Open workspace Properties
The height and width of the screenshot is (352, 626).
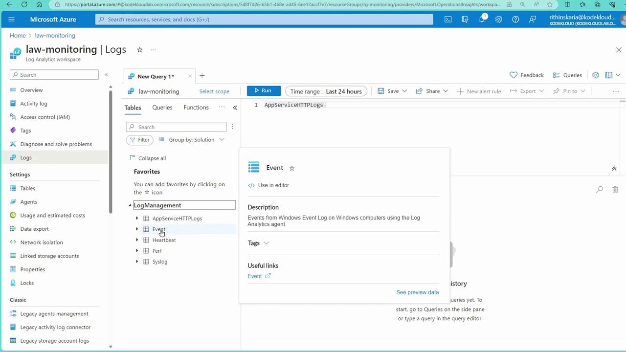tap(32, 269)
